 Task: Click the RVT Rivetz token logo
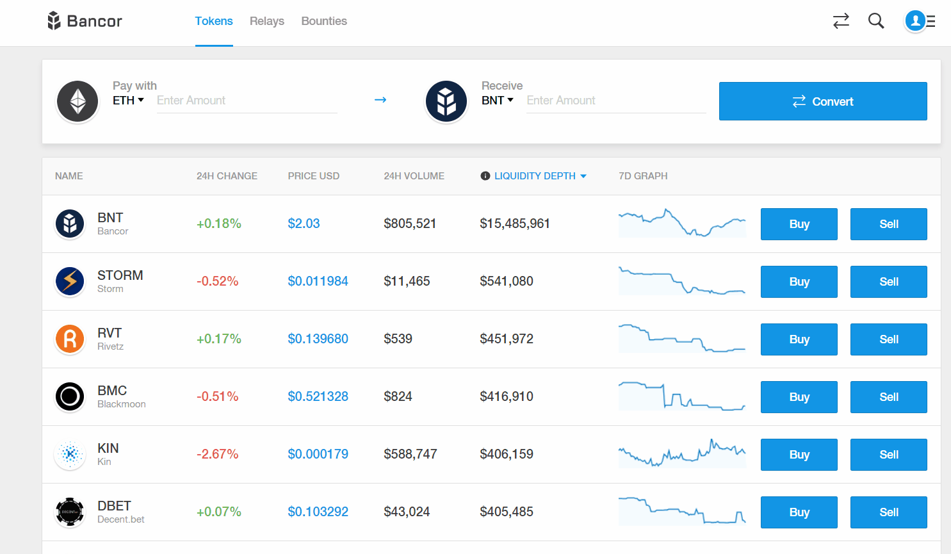click(x=70, y=339)
